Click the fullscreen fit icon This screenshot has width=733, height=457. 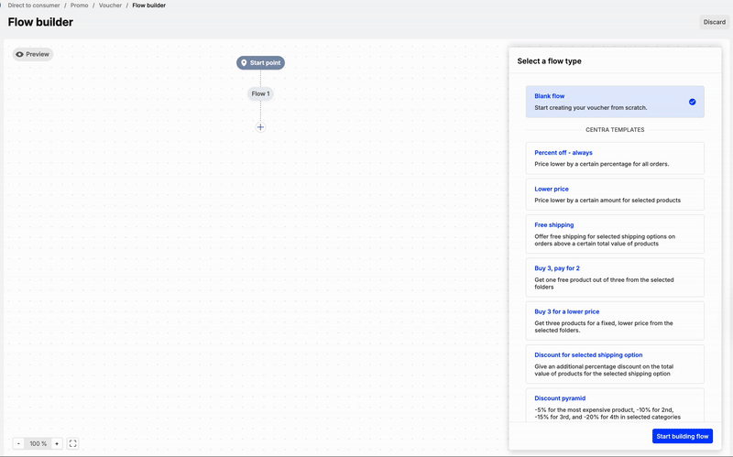73,443
